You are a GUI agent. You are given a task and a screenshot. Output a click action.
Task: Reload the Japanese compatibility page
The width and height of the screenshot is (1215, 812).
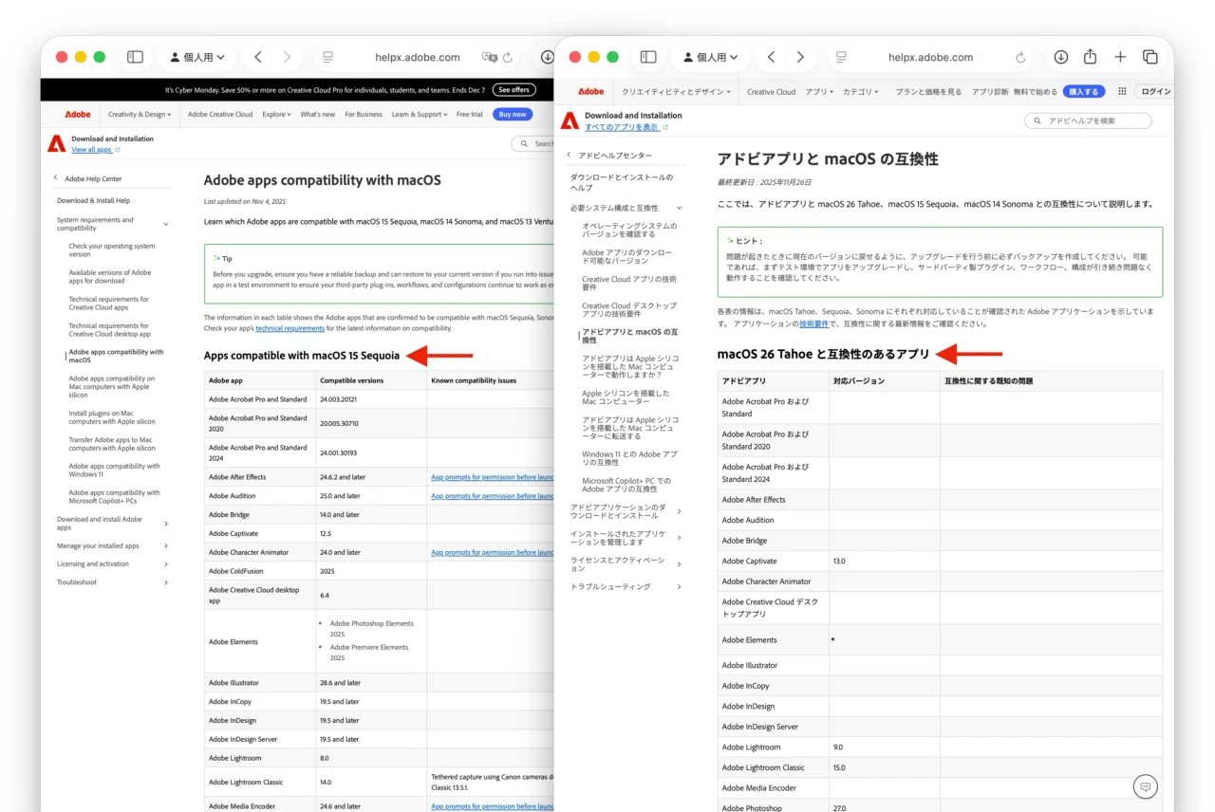pos(1019,57)
